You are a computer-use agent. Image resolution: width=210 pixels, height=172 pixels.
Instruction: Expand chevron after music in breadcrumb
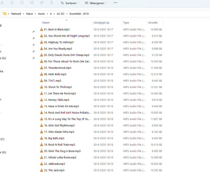tap(47, 14)
